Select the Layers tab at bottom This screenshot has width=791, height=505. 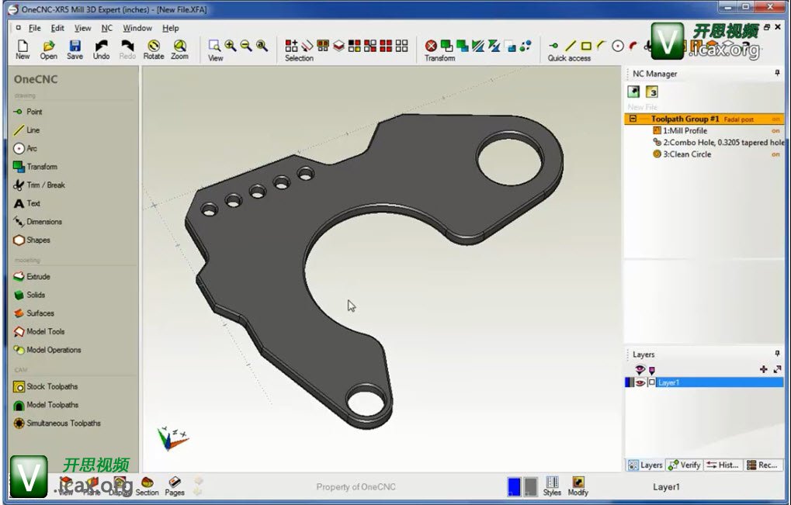tap(645, 465)
